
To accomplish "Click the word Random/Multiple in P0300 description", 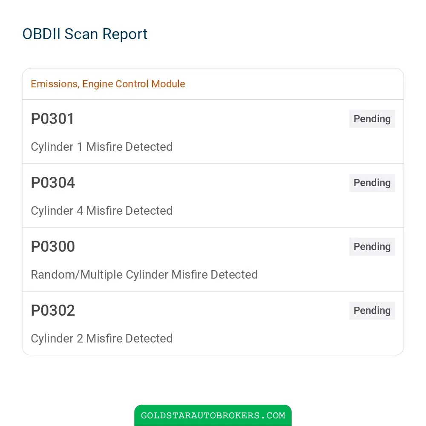I will pyautogui.click(x=77, y=275).
